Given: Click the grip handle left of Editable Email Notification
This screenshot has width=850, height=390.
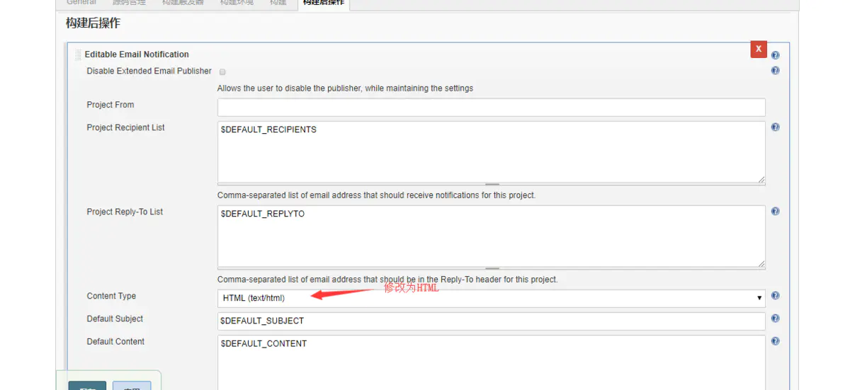Looking at the screenshot, I should [x=79, y=55].
